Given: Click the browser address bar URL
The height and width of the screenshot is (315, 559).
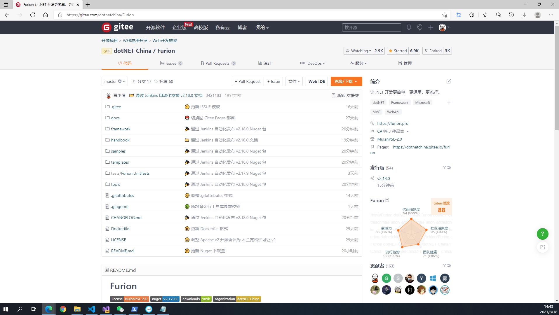Looking at the screenshot, I should point(100,15).
